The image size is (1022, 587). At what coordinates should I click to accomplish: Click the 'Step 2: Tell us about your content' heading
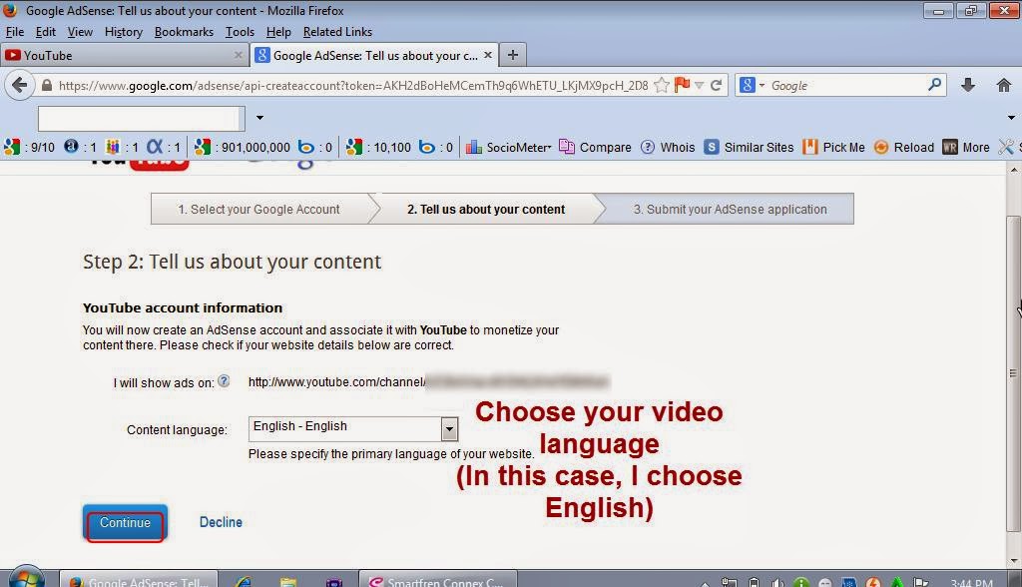pos(232,262)
